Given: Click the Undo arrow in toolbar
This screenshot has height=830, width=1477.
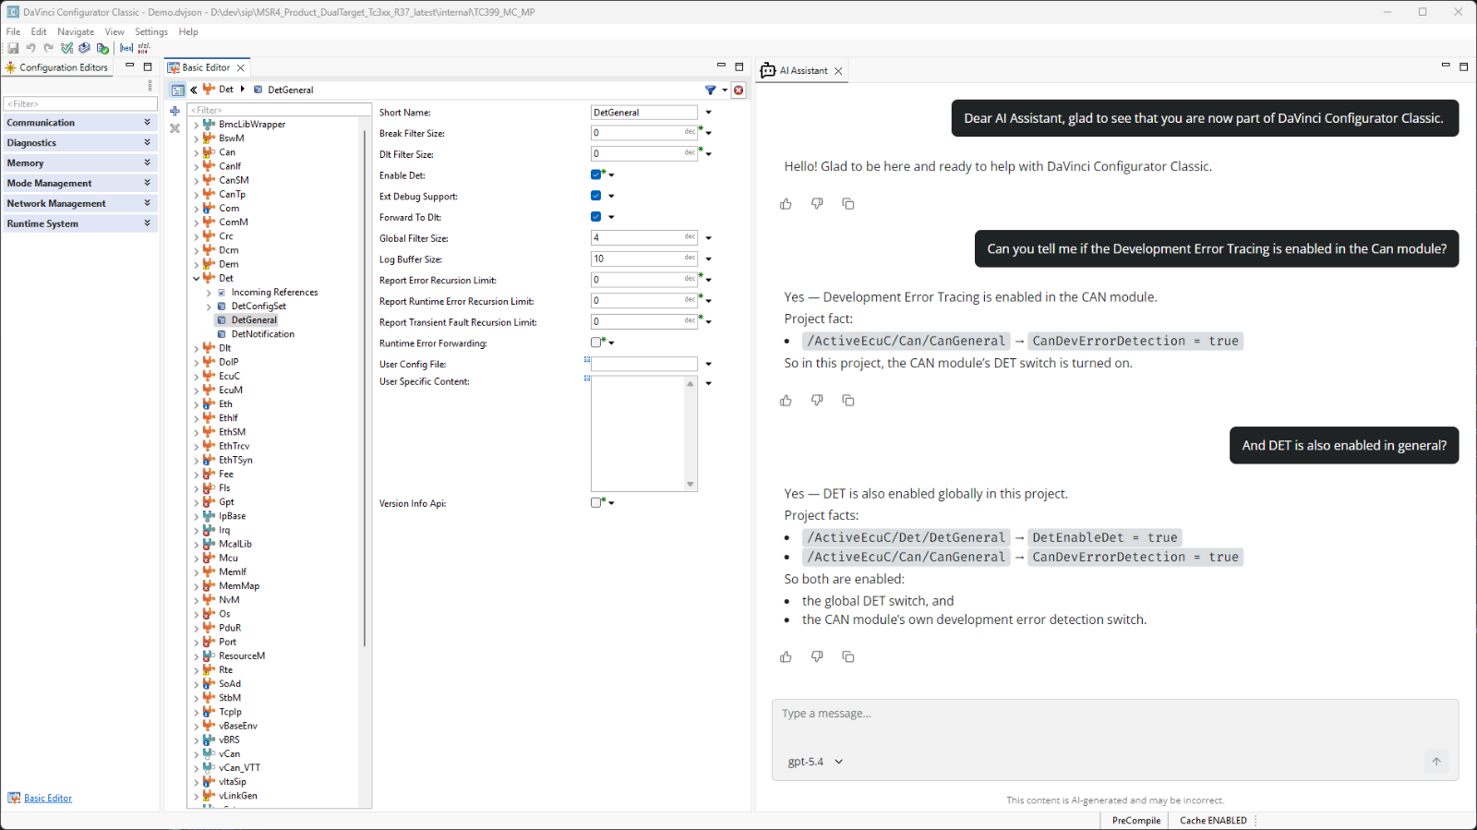Looking at the screenshot, I should [x=30, y=48].
